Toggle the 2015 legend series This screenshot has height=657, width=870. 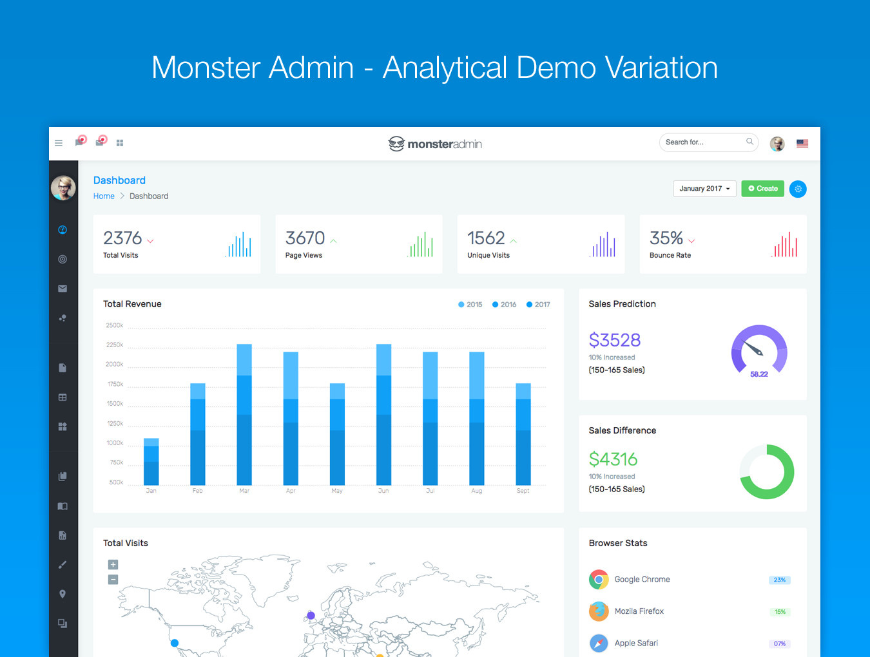pyautogui.click(x=470, y=305)
